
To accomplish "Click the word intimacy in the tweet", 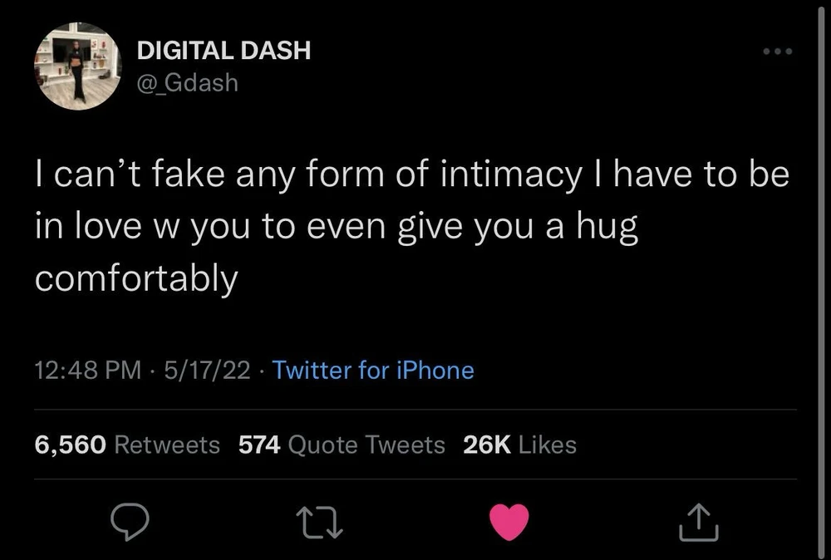I will tap(511, 176).
